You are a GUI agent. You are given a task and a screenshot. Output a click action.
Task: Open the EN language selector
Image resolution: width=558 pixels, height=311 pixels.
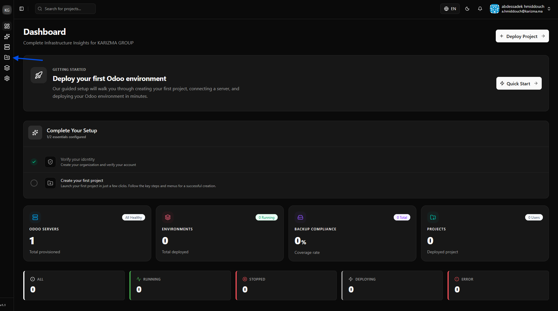450,9
